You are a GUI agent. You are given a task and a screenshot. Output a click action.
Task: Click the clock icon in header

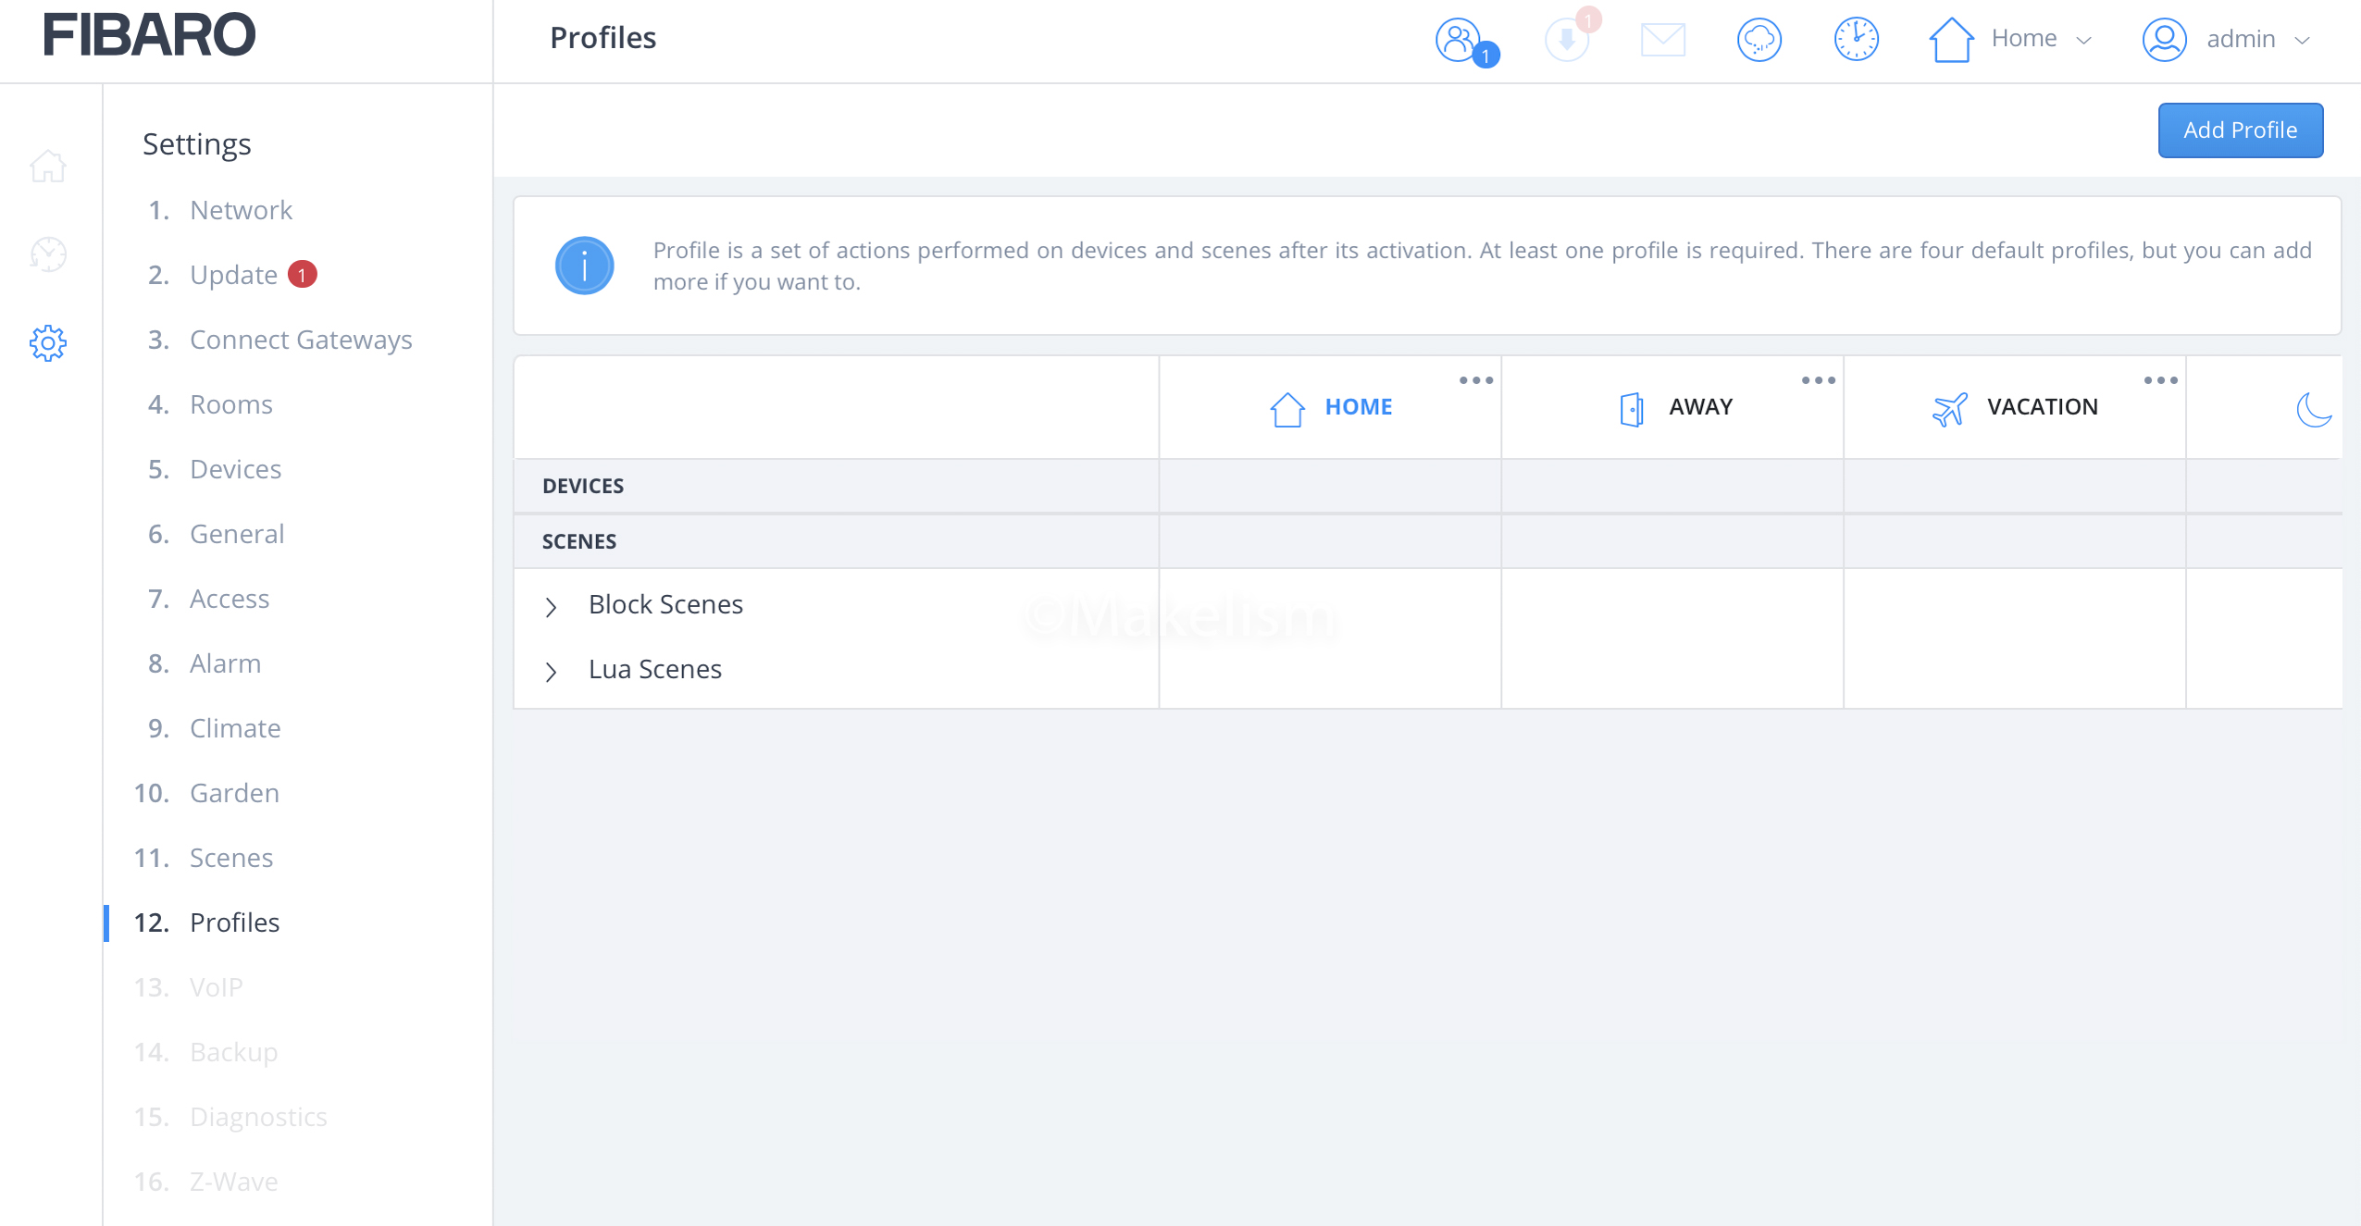(1856, 40)
